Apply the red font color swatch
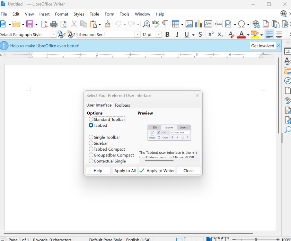The width and height of the screenshot is (291, 241). point(241,35)
